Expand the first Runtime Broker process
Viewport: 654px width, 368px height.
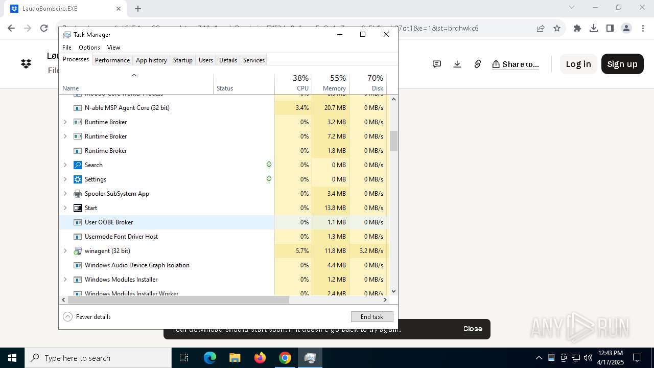pos(65,122)
